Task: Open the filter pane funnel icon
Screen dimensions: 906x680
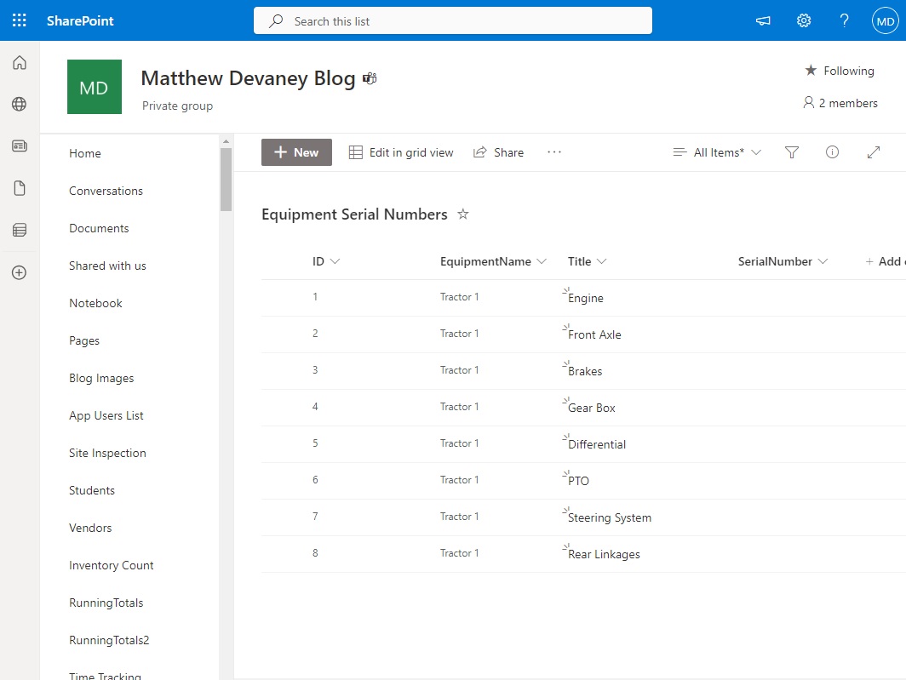Action: coord(792,152)
